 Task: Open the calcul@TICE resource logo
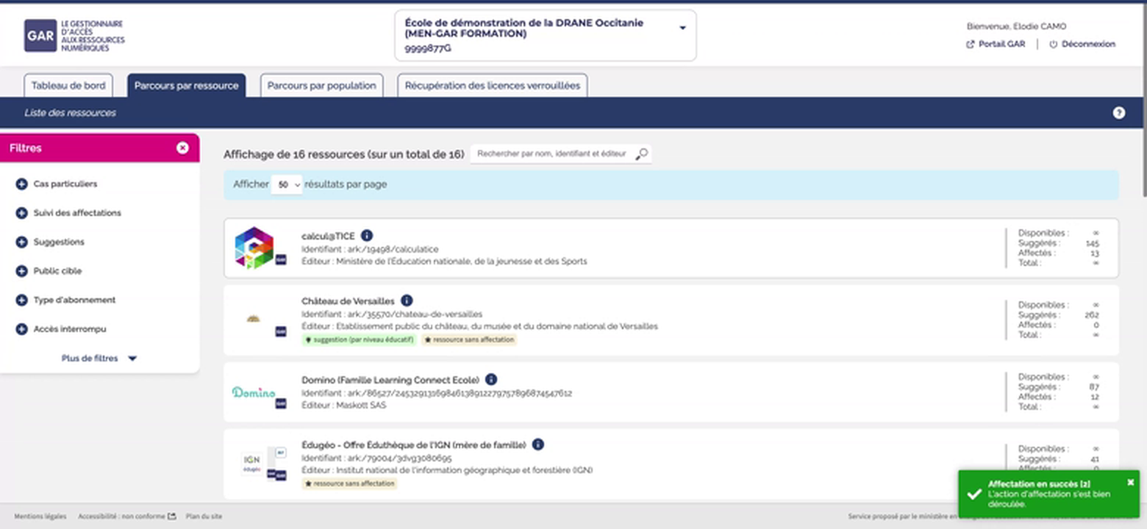254,248
